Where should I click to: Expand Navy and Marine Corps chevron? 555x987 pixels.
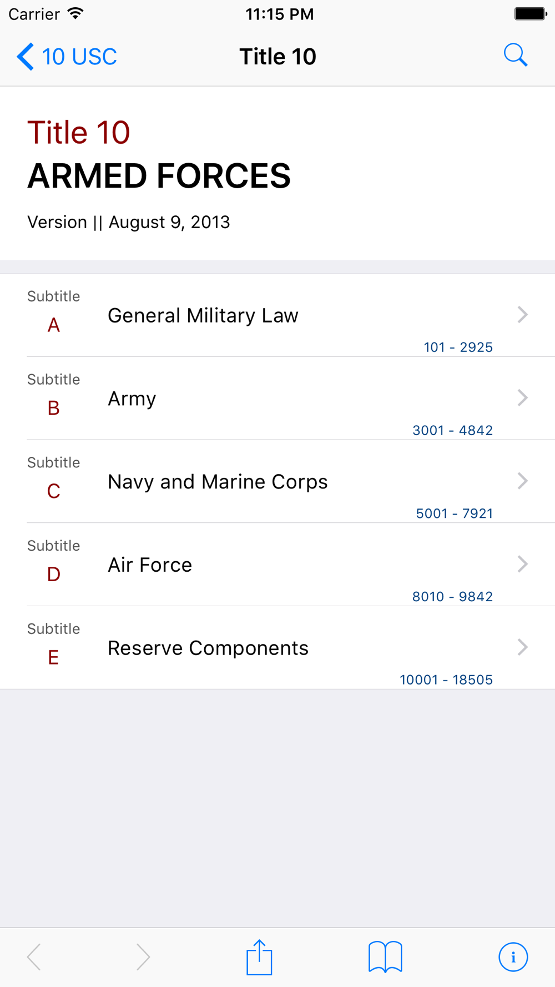tap(522, 481)
